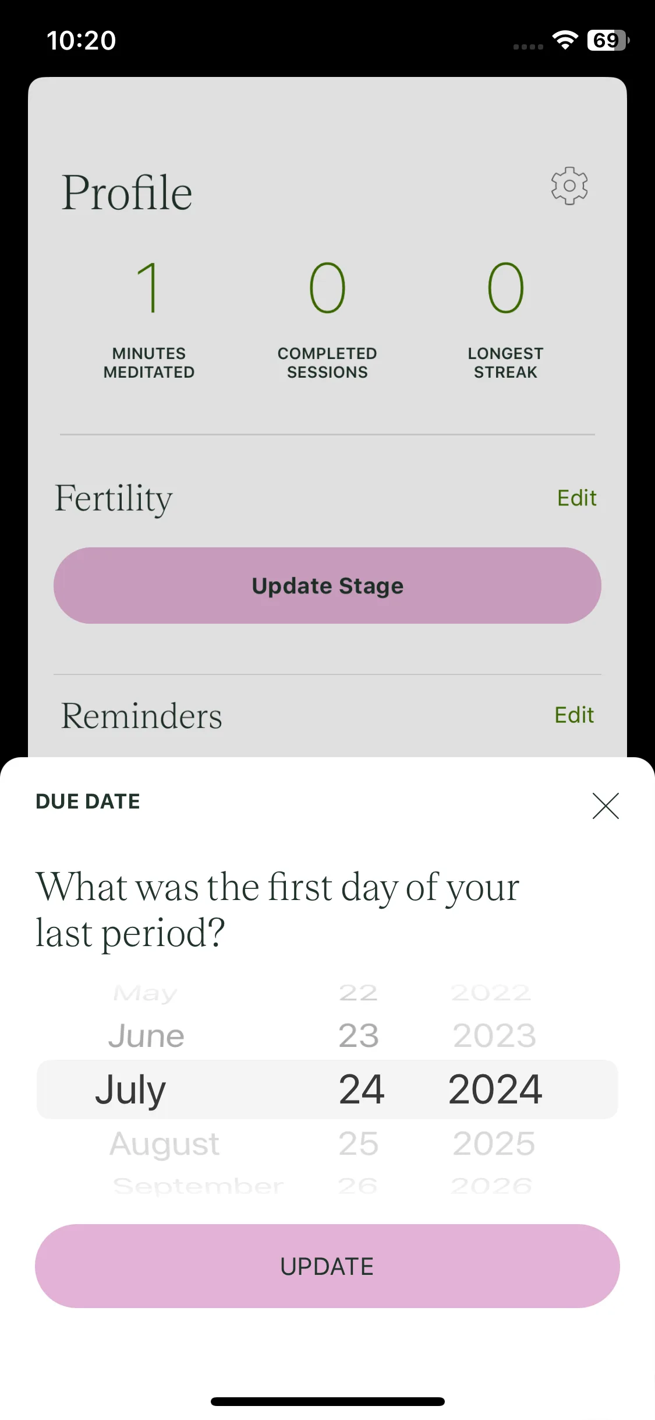
Task: Edit the Fertility section
Action: pyautogui.click(x=576, y=498)
